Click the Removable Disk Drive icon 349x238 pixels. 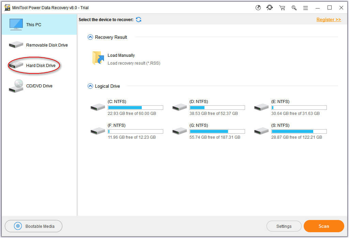[x=16, y=45]
